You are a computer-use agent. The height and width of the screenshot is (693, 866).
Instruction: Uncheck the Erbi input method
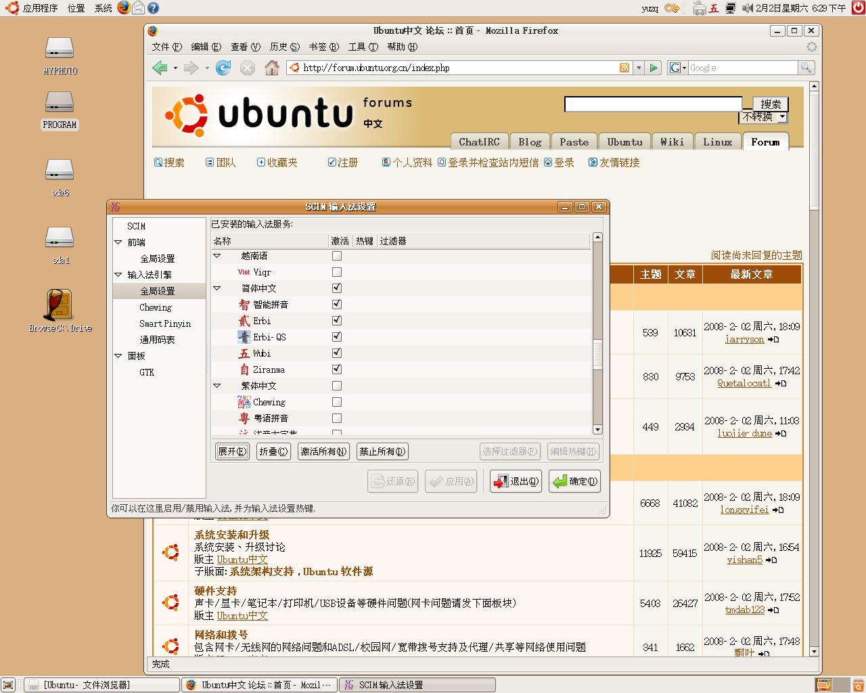click(x=337, y=321)
